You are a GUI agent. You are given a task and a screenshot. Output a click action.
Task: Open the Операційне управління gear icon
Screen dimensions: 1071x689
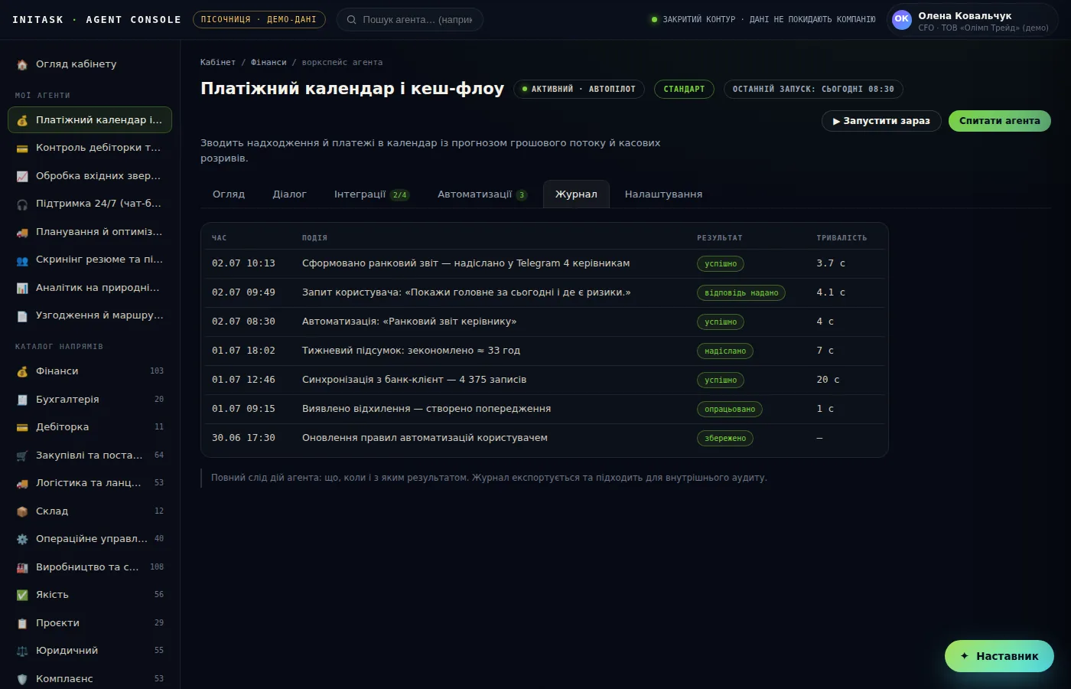pyautogui.click(x=22, y=539)
